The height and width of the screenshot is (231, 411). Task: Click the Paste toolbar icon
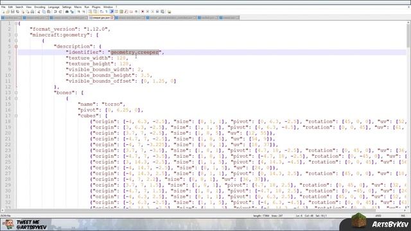pos(49,12)
